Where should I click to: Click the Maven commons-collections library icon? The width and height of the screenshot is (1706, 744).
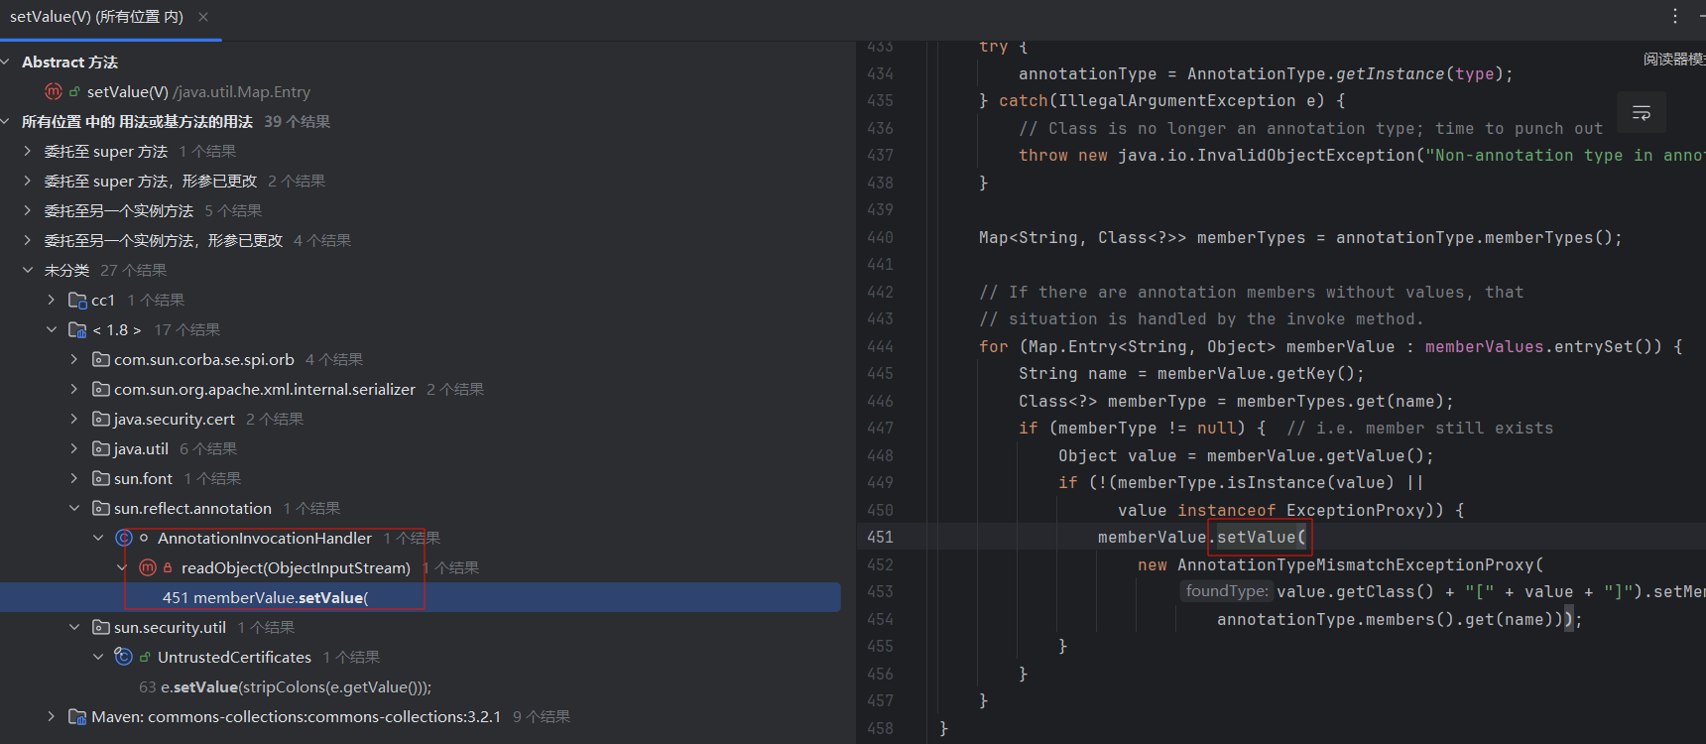click(77, 716)
